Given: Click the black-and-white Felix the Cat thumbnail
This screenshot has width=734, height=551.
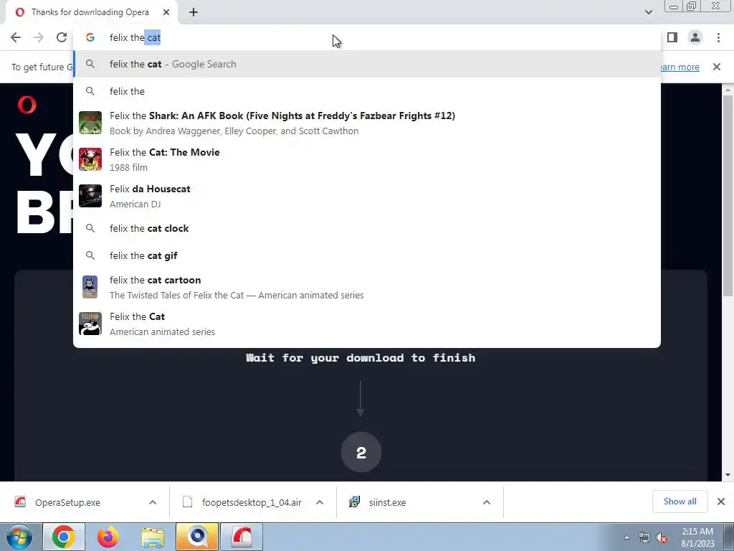Looking at the screenshot, I should (90, 324).
